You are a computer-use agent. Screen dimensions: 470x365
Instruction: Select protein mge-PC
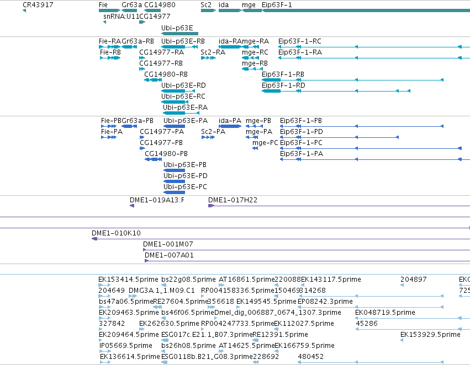tap(265, 143)
